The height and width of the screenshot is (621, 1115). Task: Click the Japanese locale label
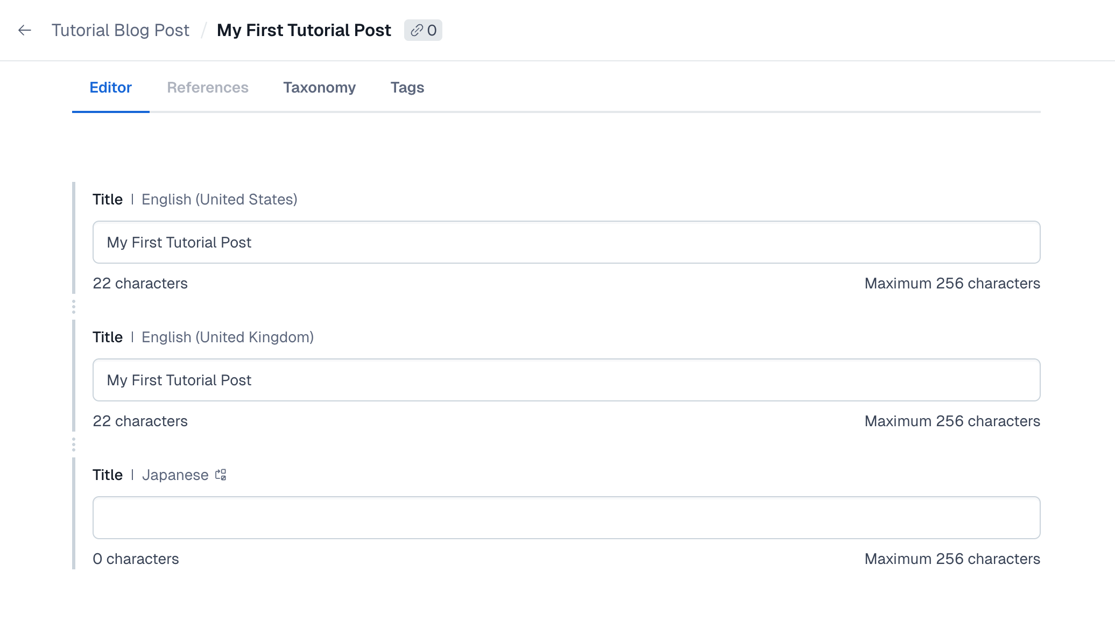pos(175,475)
